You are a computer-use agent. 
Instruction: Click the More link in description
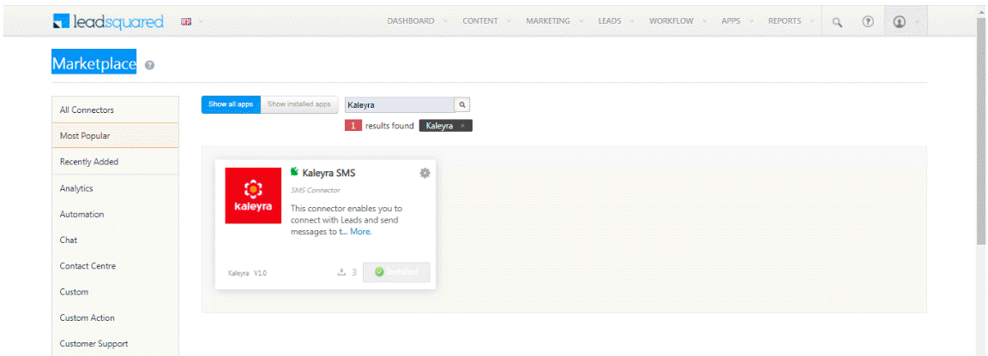tap(361, 231)
